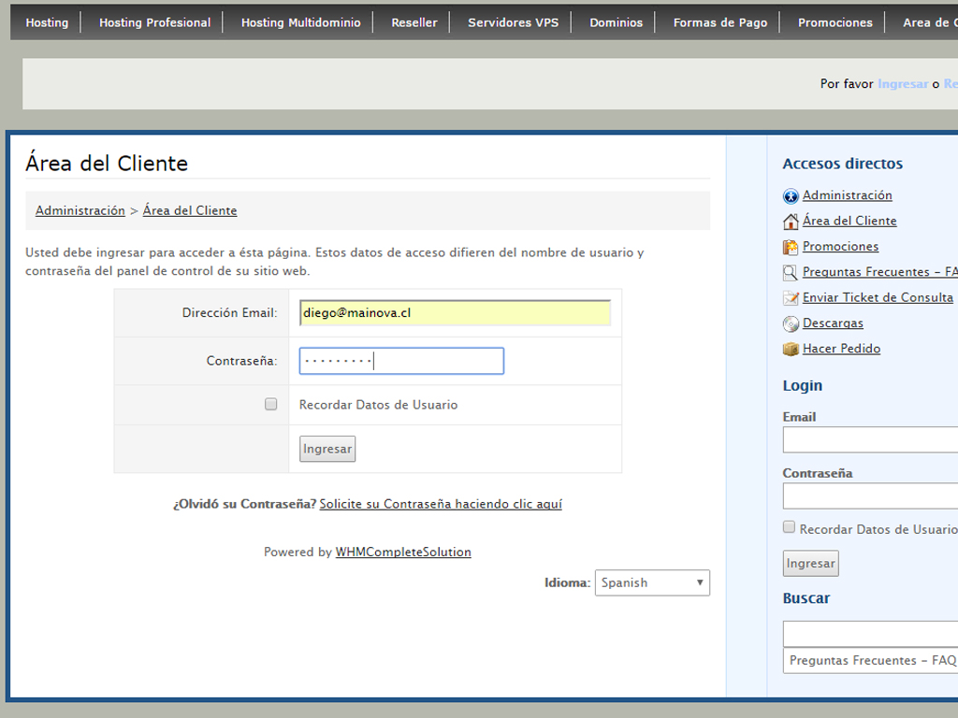Open the Preguntas Frecuentes search category dropdown
958x718 pixels.
pos(870,661)
